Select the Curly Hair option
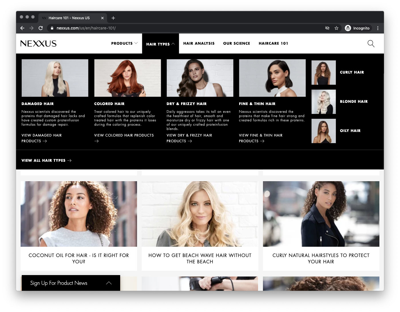Screen dimensions: 400x312 (352, 72)
